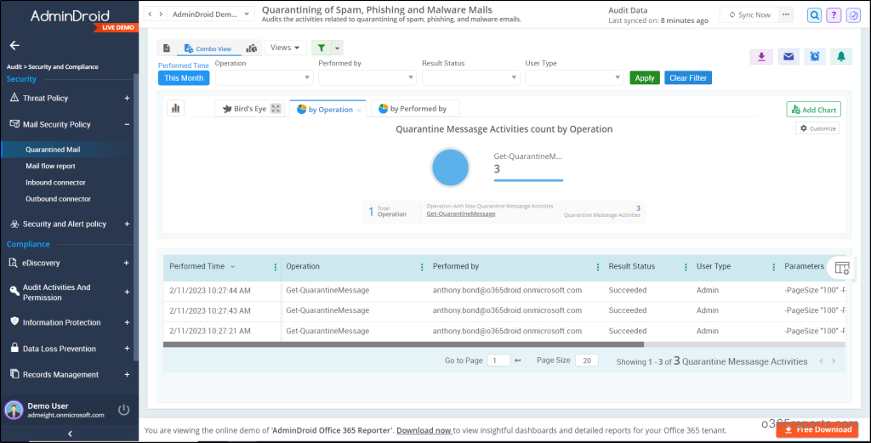Click the green bell alert icon
Viewport: 871px width, 443px height.
click(x=841, y=57)
